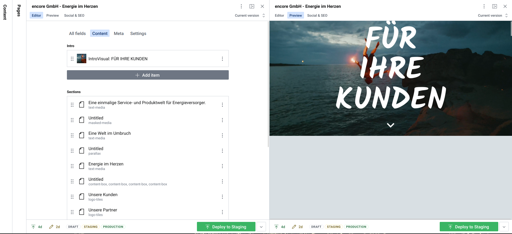512x234 pixels.
Task: Open options menu for IntroVisual item
Action: (x=222, y=59)
